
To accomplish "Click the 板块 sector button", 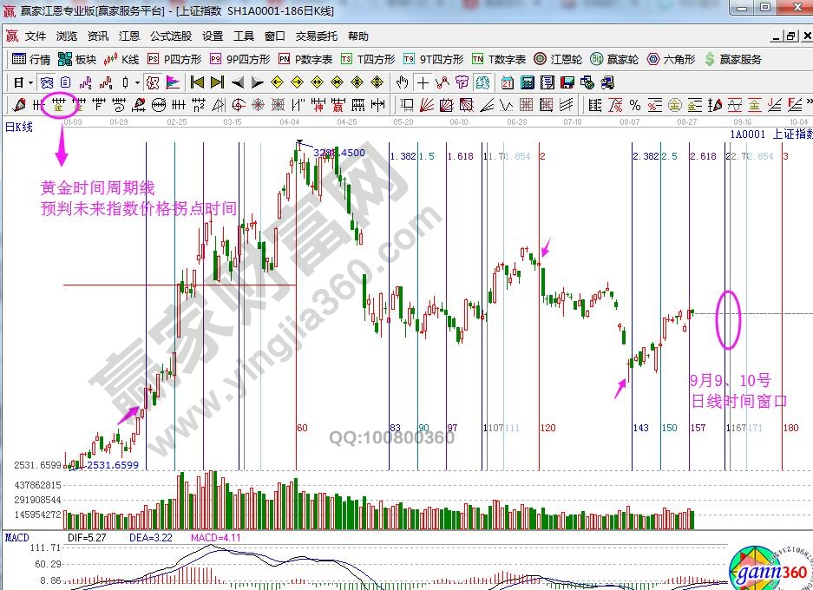I will click(76, 60).
